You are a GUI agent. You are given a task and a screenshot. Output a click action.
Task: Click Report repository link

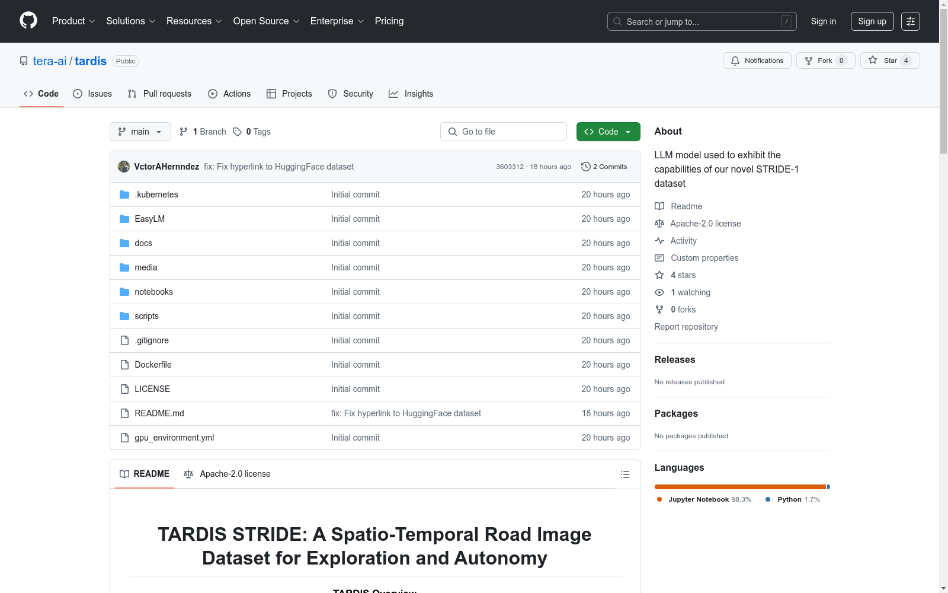pyautogui.click(x=686, y=327)
